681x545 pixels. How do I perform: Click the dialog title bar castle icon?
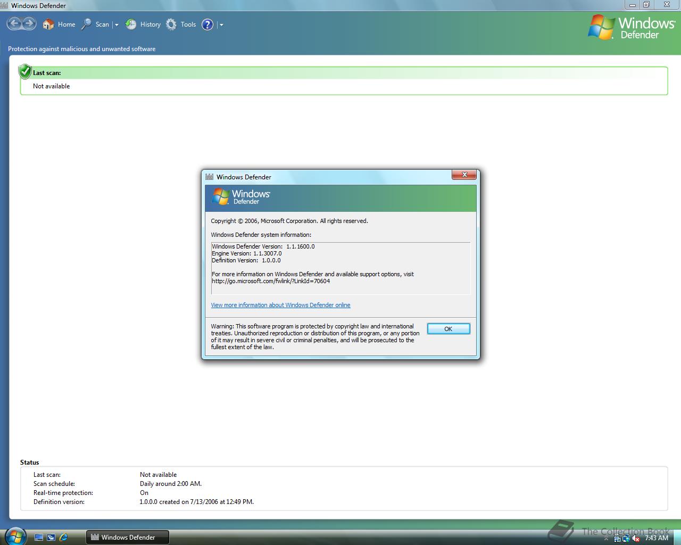click(209, 177)
